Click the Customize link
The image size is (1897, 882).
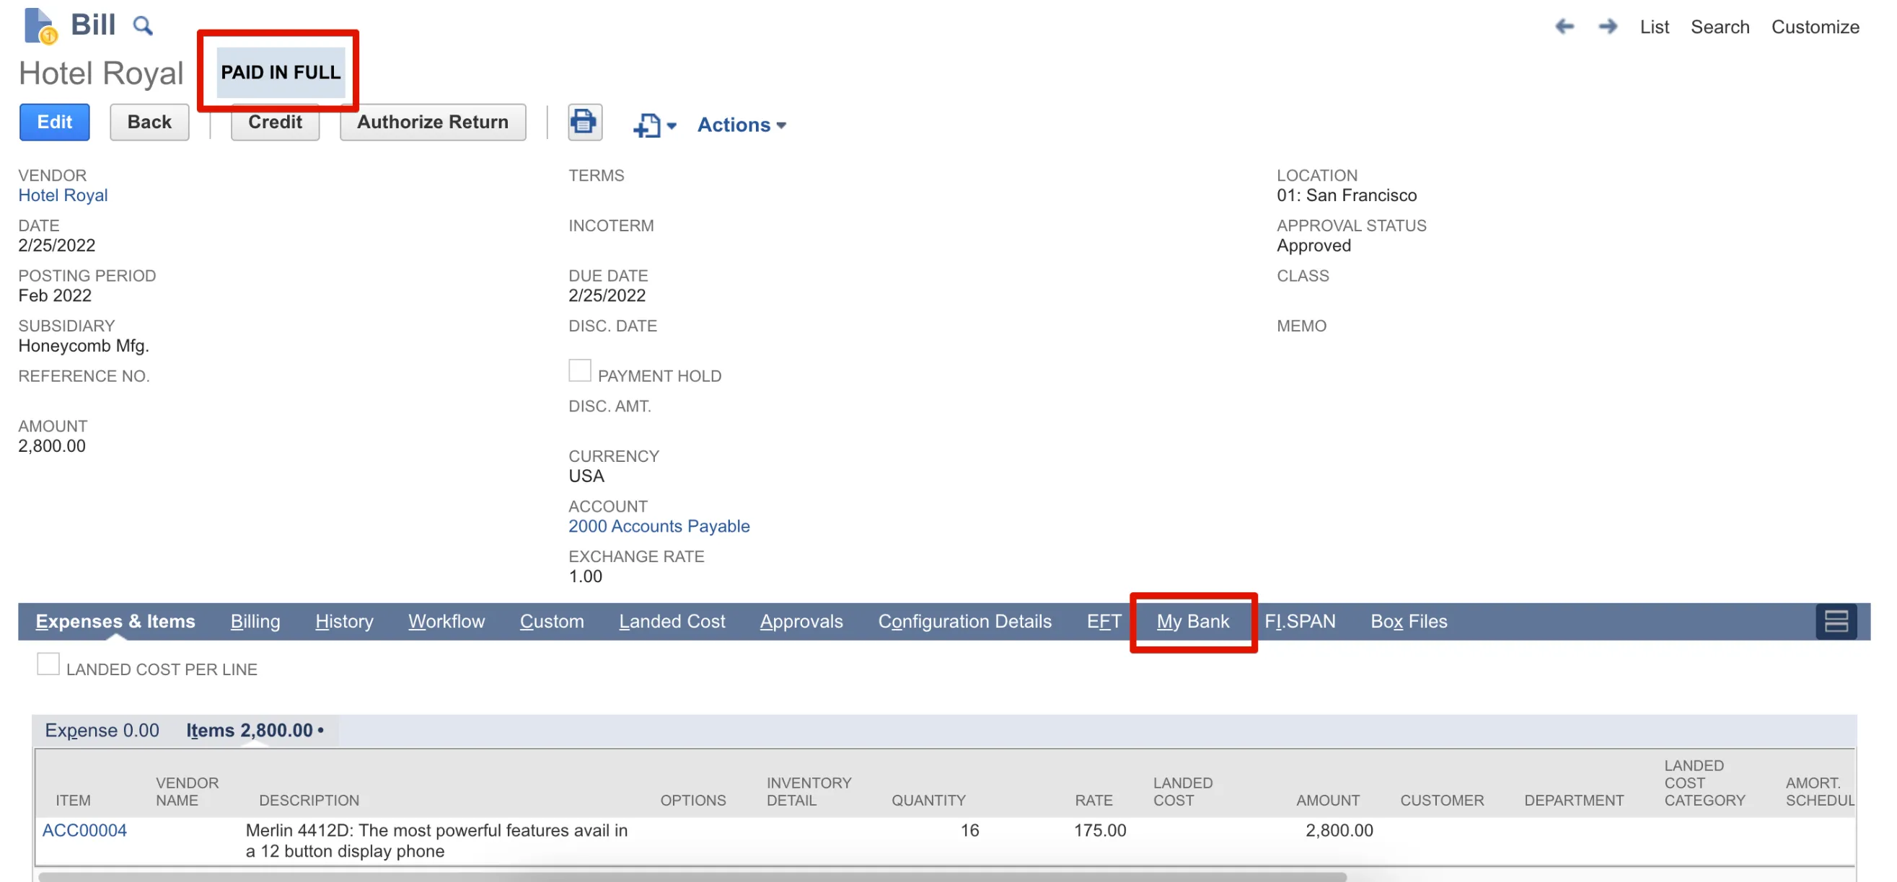pyautogui.click(x=1815, y=27)
